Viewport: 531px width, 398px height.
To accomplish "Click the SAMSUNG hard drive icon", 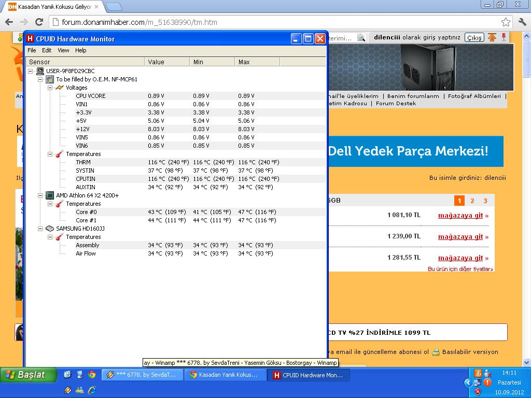I will [50, 229].
